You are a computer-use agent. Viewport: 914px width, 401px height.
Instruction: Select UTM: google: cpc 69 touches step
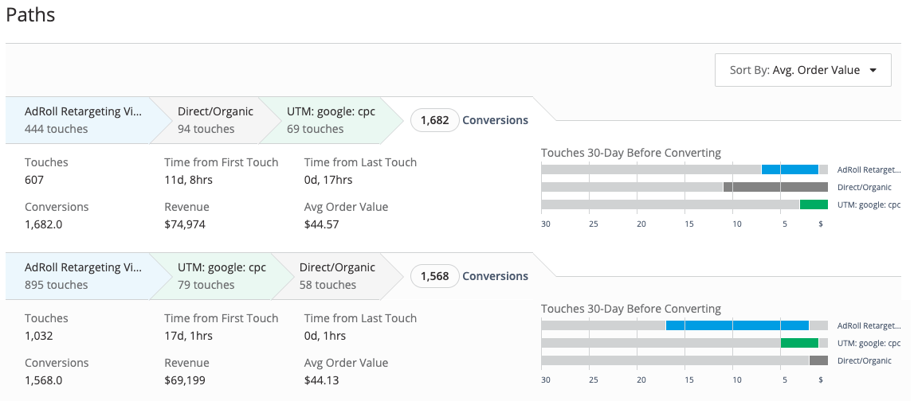tap(331, 120)
